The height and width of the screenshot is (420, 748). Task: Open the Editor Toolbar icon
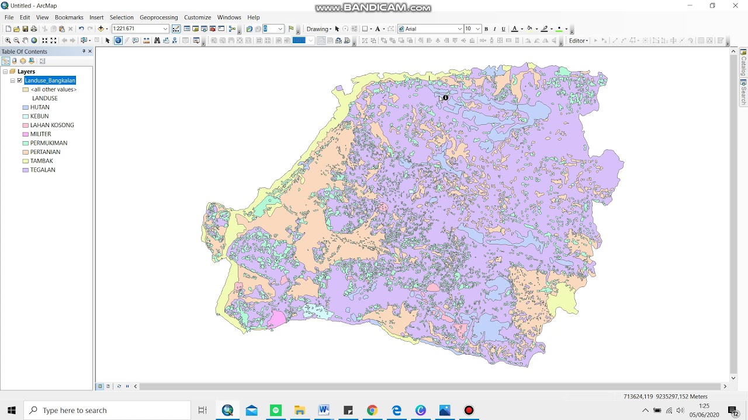[x=176, y=29]
